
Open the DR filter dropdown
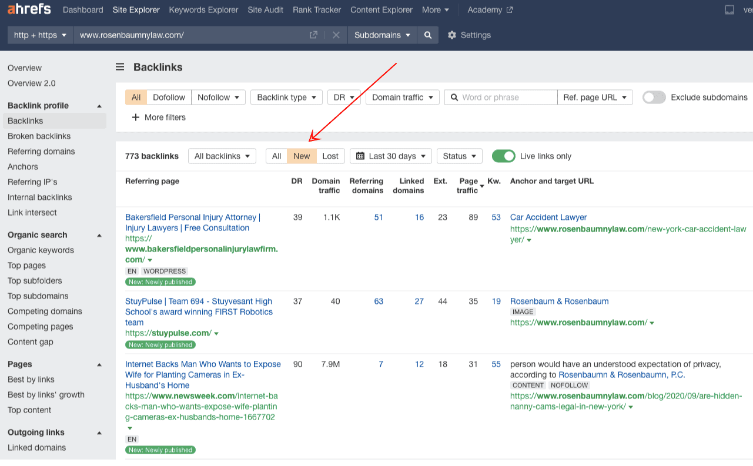pos(344,98)
